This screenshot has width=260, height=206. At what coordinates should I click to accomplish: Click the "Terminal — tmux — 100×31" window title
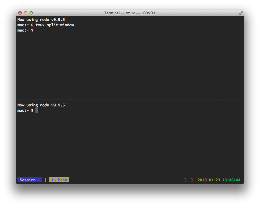(x=130, y=13)
